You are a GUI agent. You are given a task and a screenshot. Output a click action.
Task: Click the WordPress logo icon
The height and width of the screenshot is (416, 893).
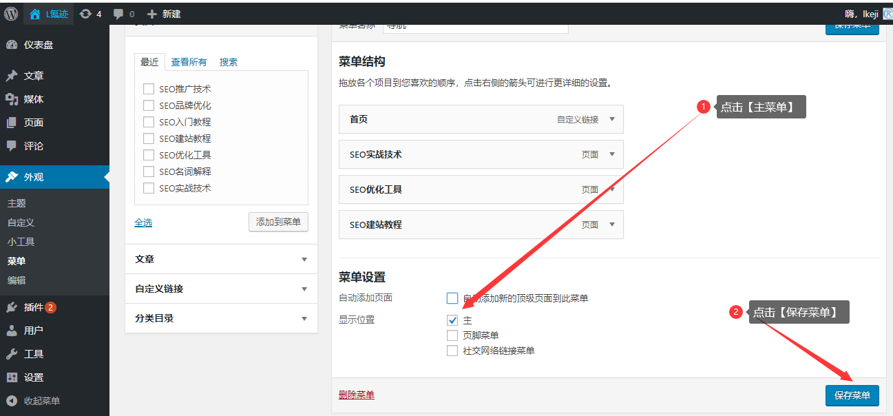click(11, 13)
